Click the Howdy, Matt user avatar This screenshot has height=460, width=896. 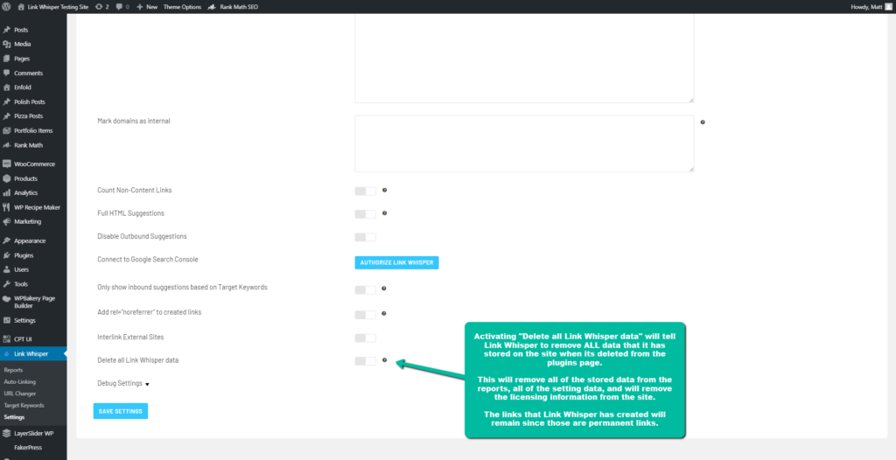pyautogui.click(x=889, y=7)
